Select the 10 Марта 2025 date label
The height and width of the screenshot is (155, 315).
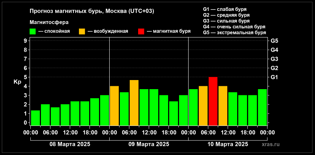(228, 144)
